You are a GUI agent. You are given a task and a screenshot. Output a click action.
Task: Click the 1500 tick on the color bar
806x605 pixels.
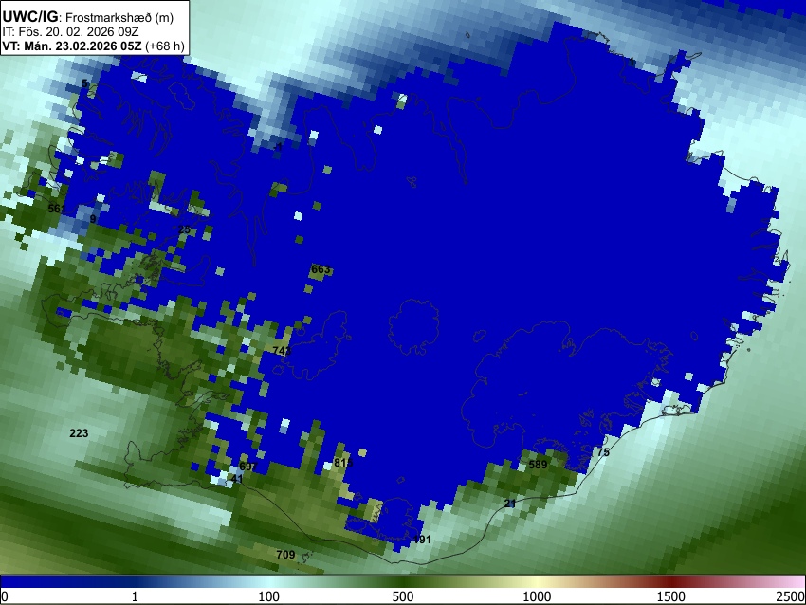[x=671, y=596]
